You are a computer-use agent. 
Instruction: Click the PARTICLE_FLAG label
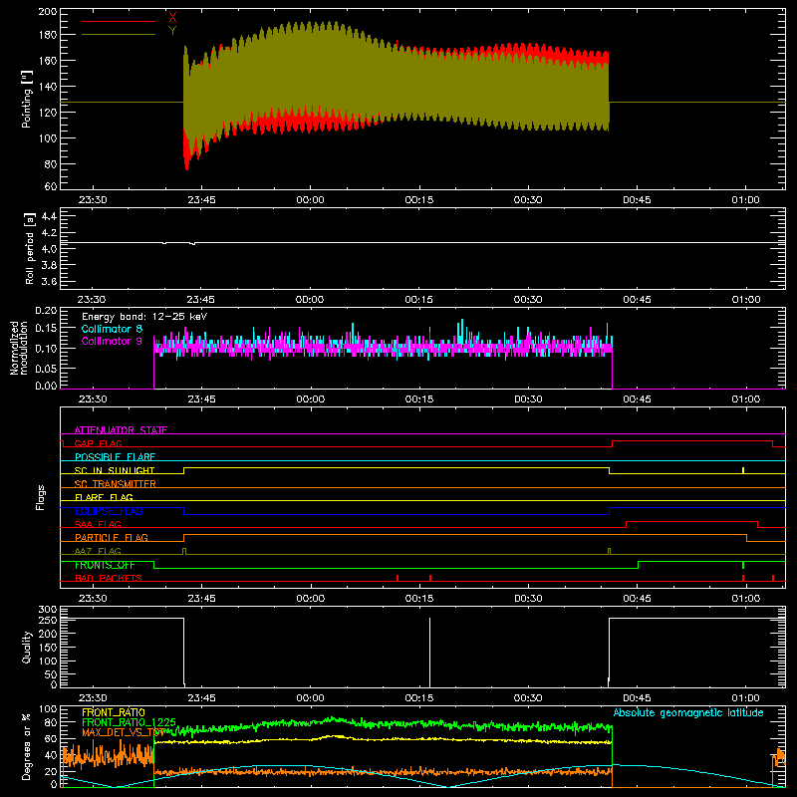tap(112, 537)
